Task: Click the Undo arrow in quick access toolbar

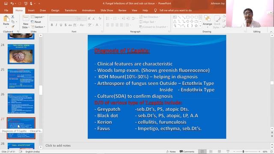Action: pyautogui.click(x=12, y=3)
